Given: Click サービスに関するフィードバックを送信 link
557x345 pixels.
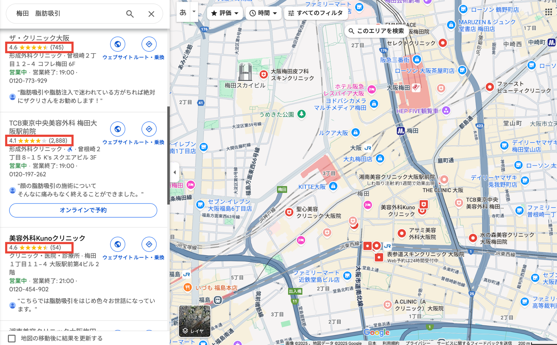Looking at the screenshot, I should coord(474,343).
